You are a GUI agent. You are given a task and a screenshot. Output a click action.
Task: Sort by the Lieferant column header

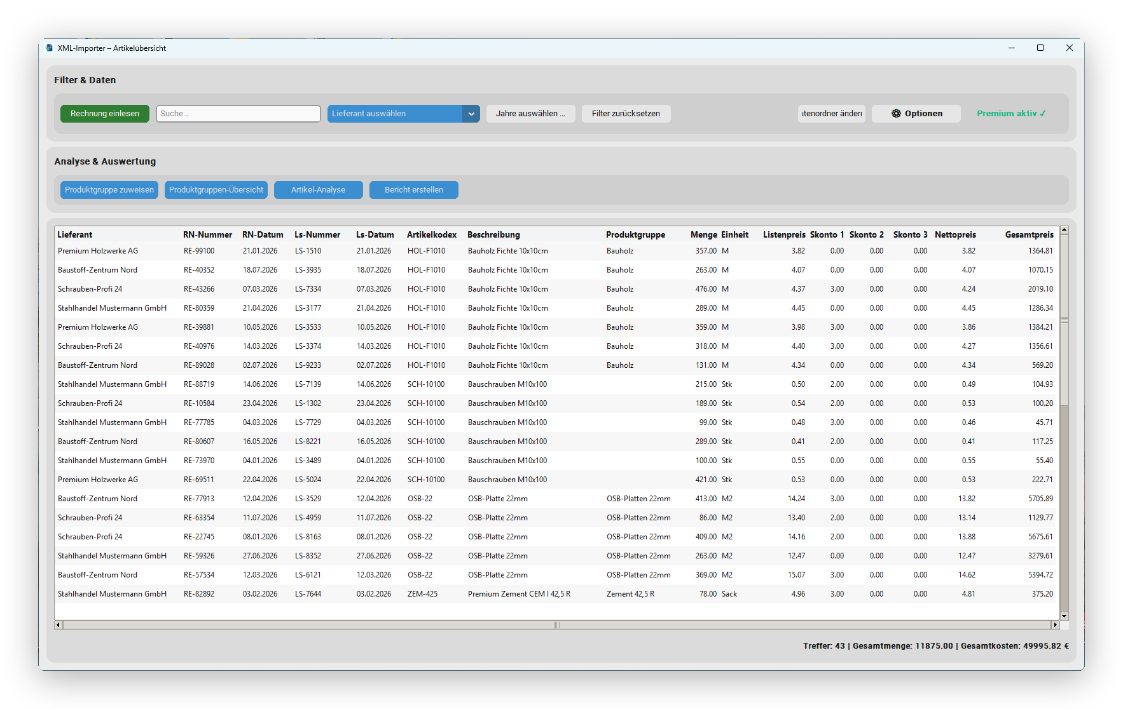pos(75,234)
